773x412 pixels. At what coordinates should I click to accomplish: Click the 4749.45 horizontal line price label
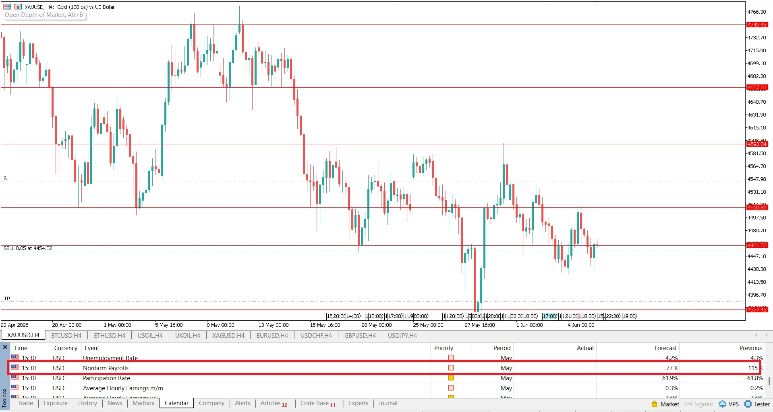coord(757,25)
